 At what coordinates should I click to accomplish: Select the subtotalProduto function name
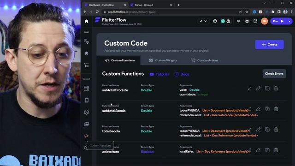(115, 90)
